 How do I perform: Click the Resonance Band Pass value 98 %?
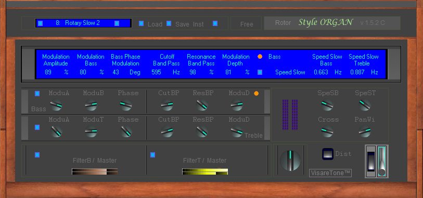(201, 72)
